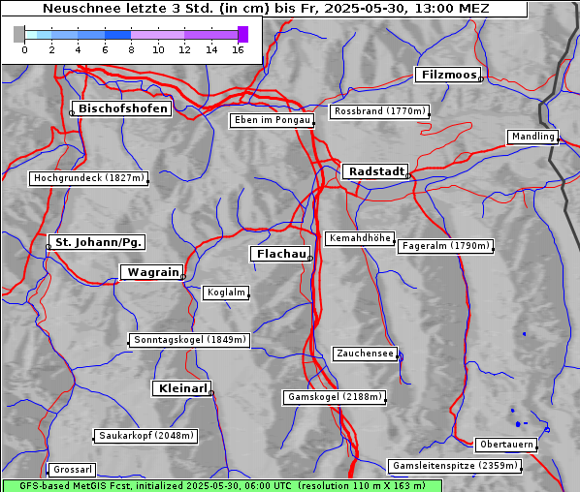The image size is (580, 492).
Task: Select the Filzmoos place label
Action: click(x=448, y=75)
